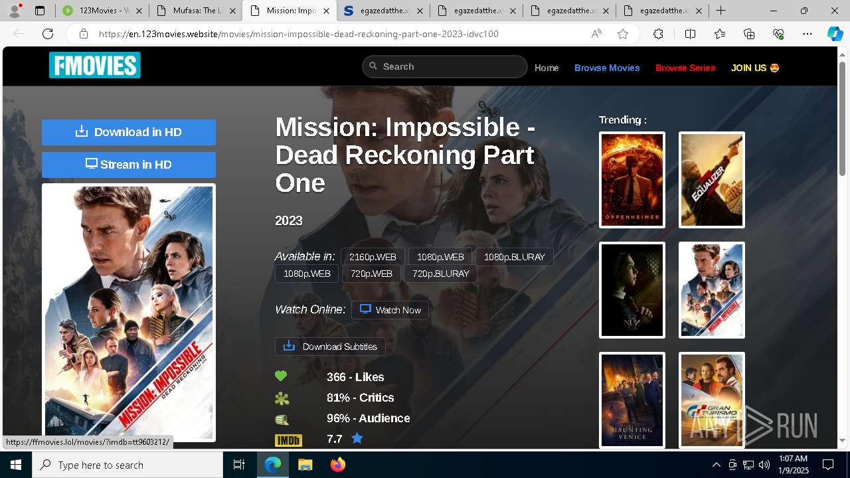Image resolution: width=850 pixels, height=478 pixels.
Task: Open the taskbar clock showing 1:07 AM
Action: [793, 465]
